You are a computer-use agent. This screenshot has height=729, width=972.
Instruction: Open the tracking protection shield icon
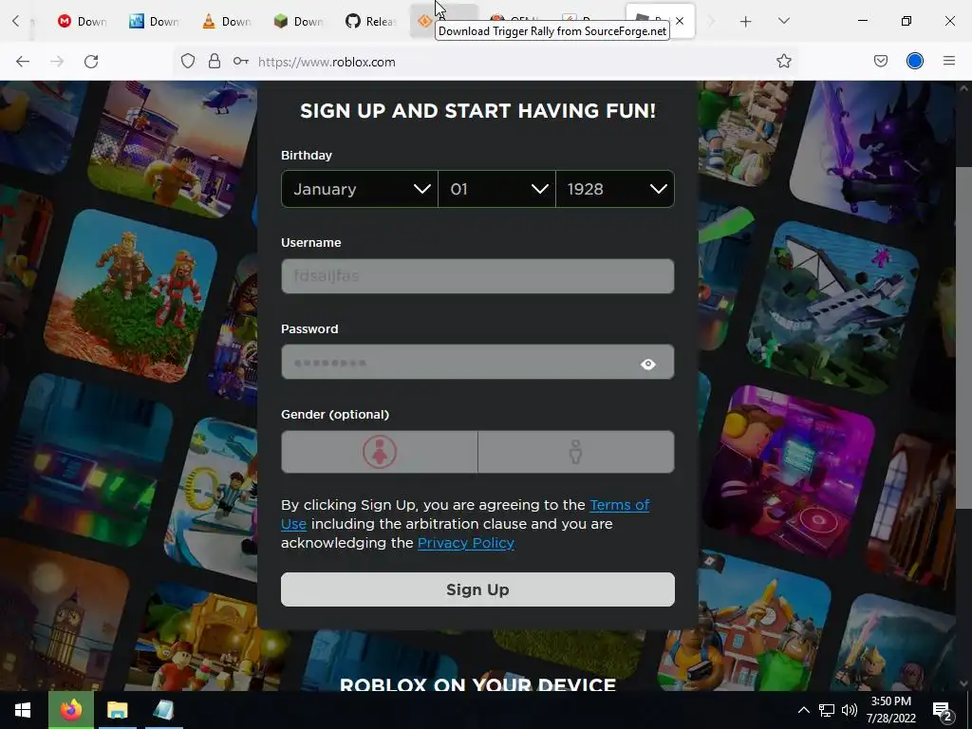pyautogui.click(x=188, y=62)
